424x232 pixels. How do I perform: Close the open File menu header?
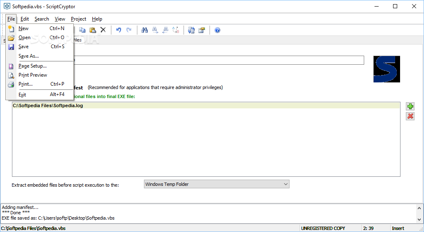[x=11, y=19]
